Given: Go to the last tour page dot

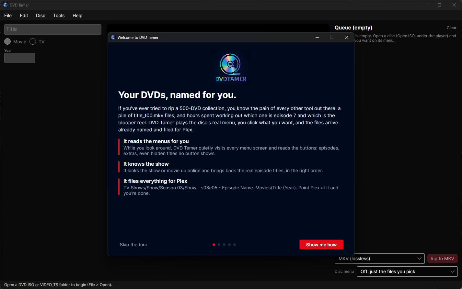Looking at the screenshot, I should [235, 245].
